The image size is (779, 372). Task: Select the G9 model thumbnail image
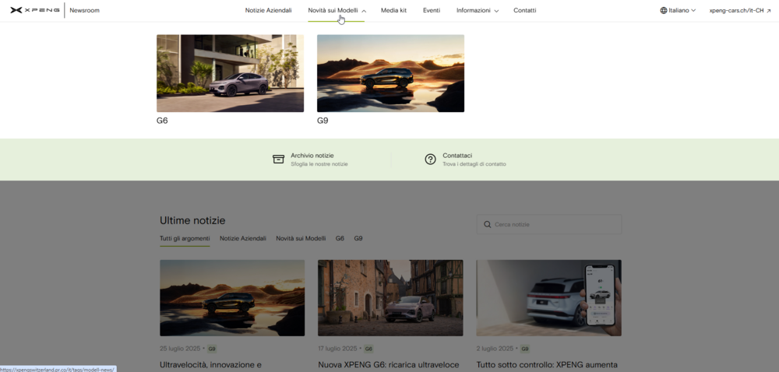[x=390, y=73]
